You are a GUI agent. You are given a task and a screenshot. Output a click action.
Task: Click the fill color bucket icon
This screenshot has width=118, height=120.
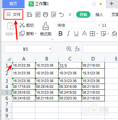[114, 33]
